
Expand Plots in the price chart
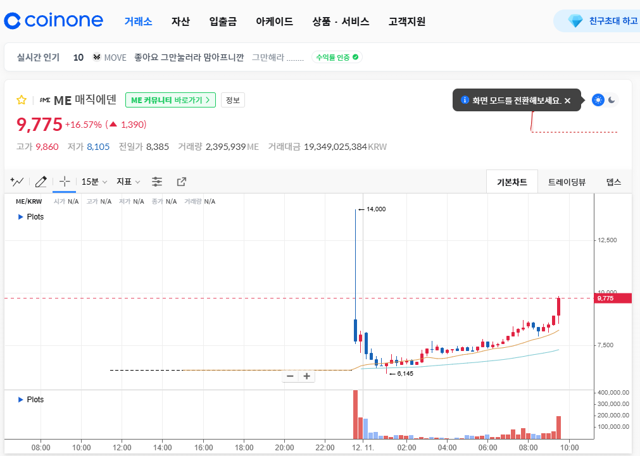click(30, 216)
